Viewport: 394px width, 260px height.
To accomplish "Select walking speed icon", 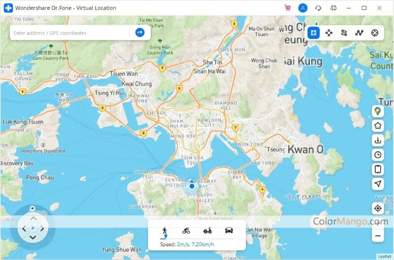I will [164, 230].
